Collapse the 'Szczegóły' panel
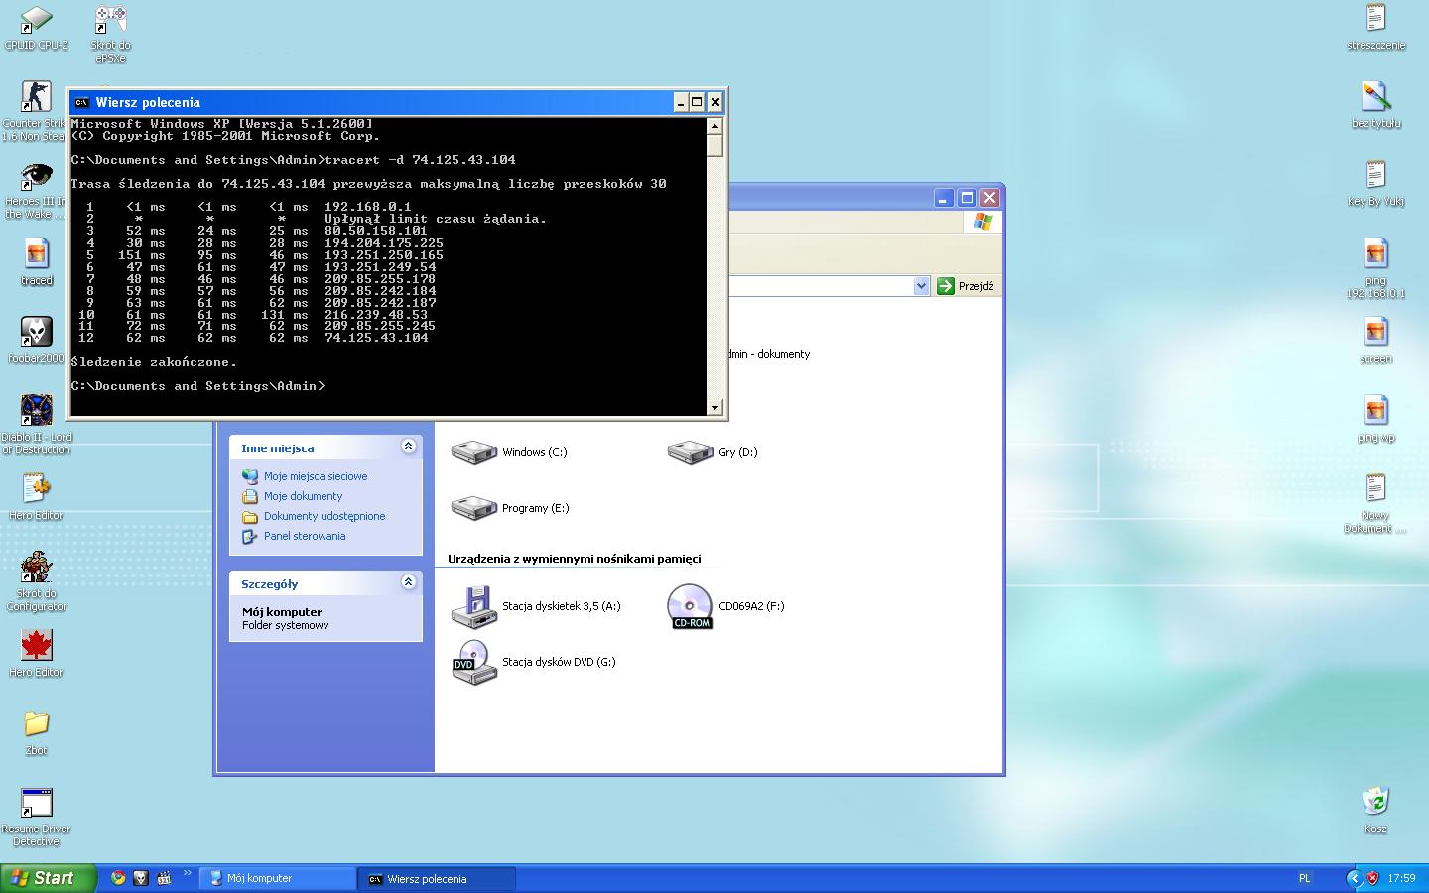This screenshot has height=893, width=1429. click(x=408, y=582)
